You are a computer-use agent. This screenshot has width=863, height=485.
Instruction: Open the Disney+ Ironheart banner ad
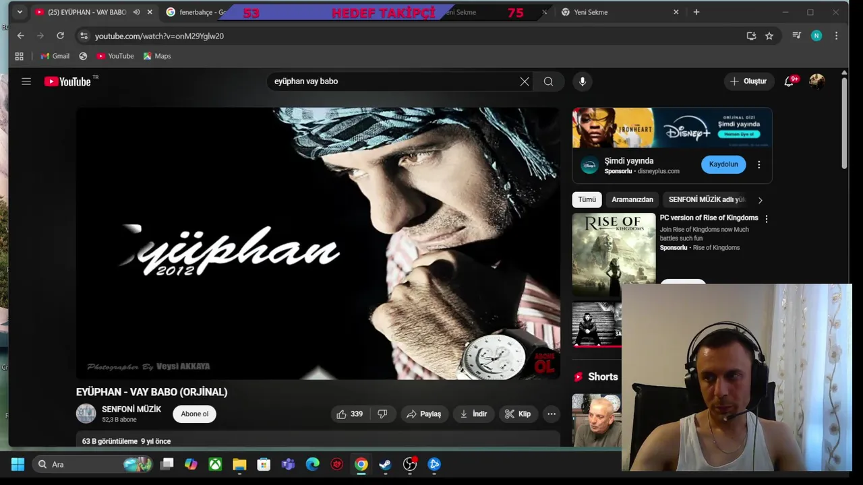tap(672, 128)
